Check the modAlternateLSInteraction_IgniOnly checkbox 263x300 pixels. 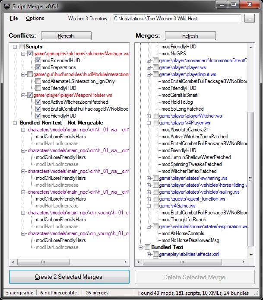pyautogui.click(x=38, y=81)
